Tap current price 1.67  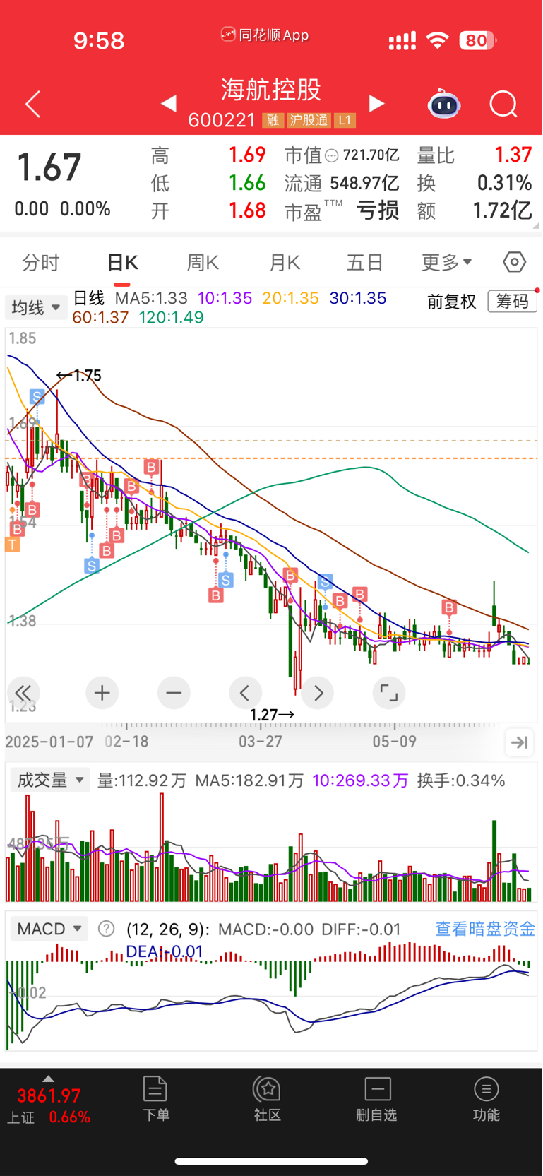coord(49,167)
